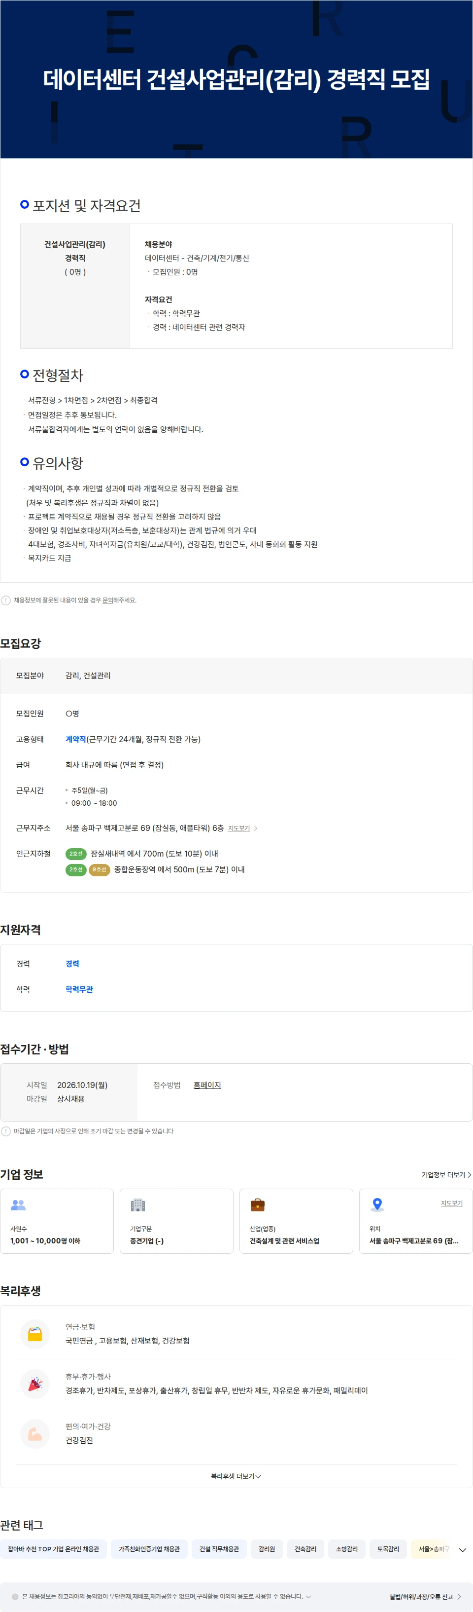
Task: Click the salary text 회사 내규에 따름
Action: (x=114, y=765)
